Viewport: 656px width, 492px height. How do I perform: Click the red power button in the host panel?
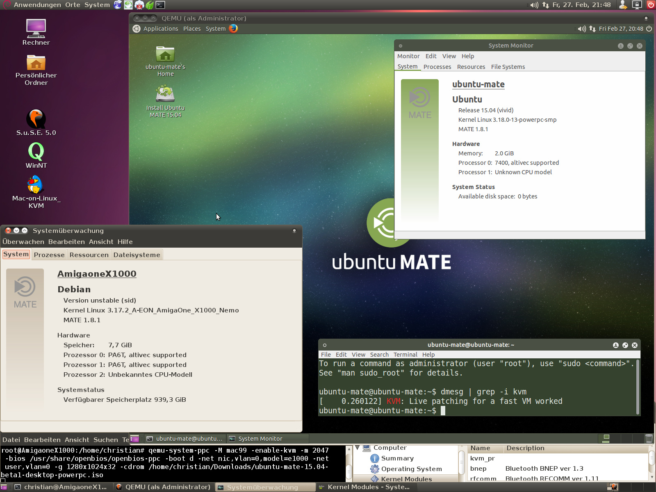point(651,5)
